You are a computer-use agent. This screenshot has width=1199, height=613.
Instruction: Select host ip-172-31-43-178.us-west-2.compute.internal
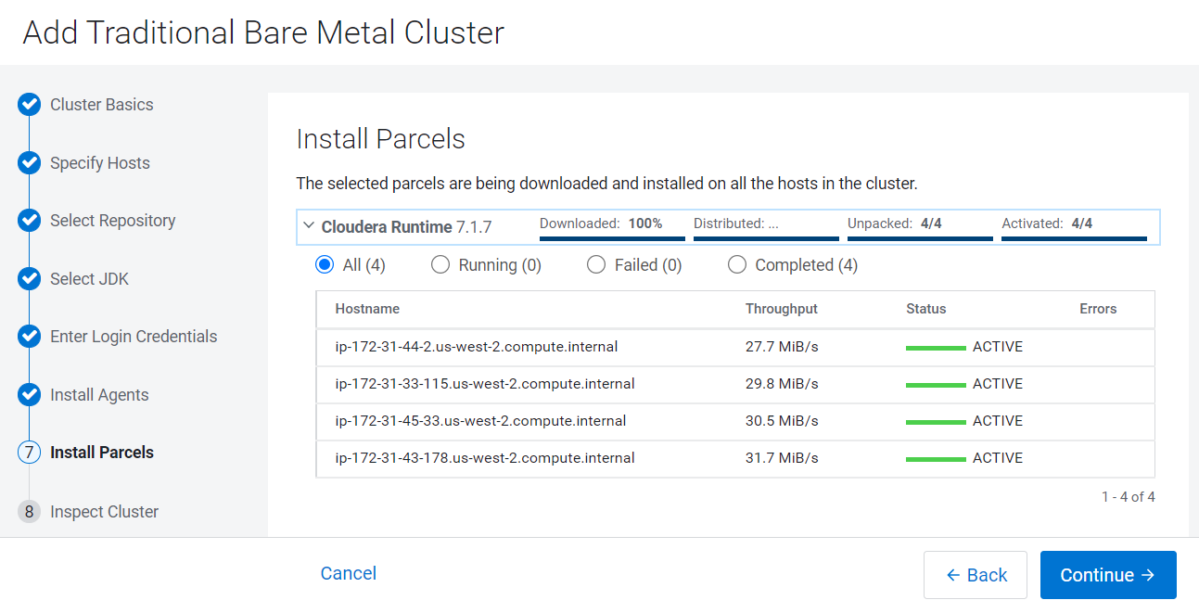[485, 458]
